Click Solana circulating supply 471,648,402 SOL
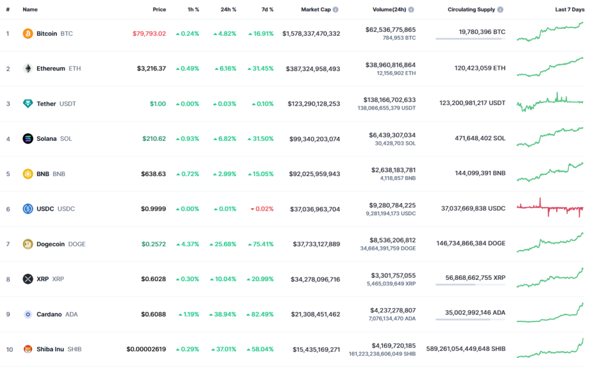Screen dimensions: 592x367 click(x=480, y=138)
